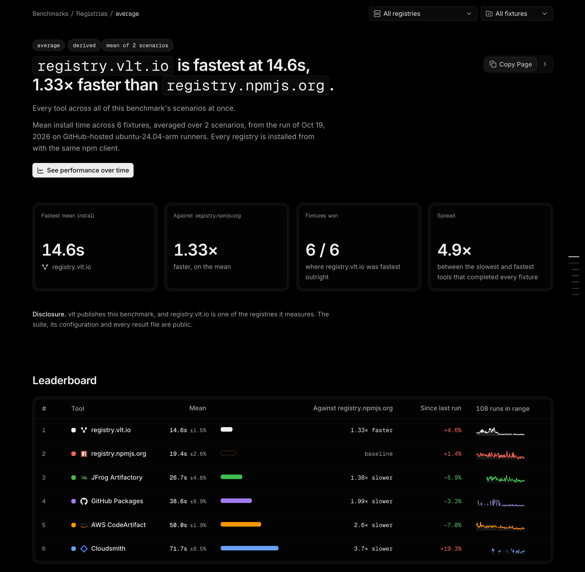Viewport: 585px width, 572px height.
Task: Sort by the Mean column header
Action: [197, 408]
